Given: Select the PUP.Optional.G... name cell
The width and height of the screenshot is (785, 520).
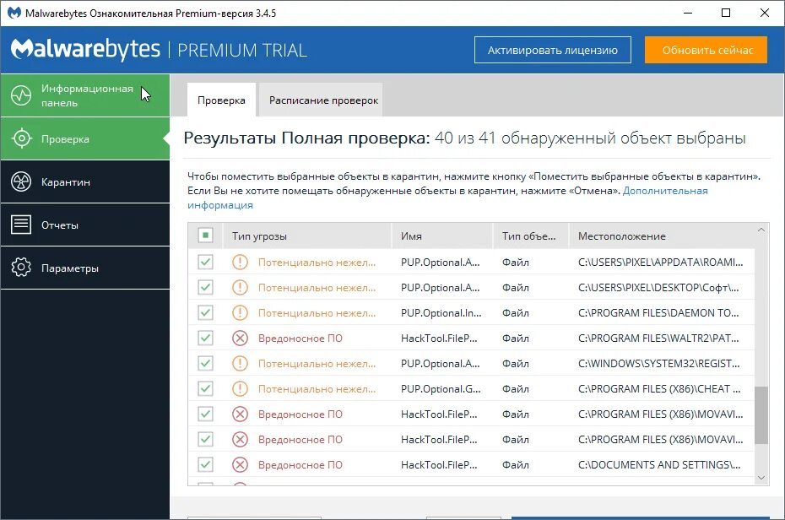Looking at the screenshot, I should click(x=441, y=389).
